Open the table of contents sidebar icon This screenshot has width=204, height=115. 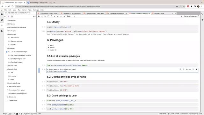(x=2, y=26)
